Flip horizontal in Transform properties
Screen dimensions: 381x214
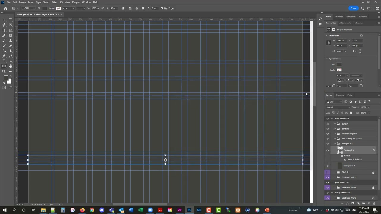(x=355, y=51)
